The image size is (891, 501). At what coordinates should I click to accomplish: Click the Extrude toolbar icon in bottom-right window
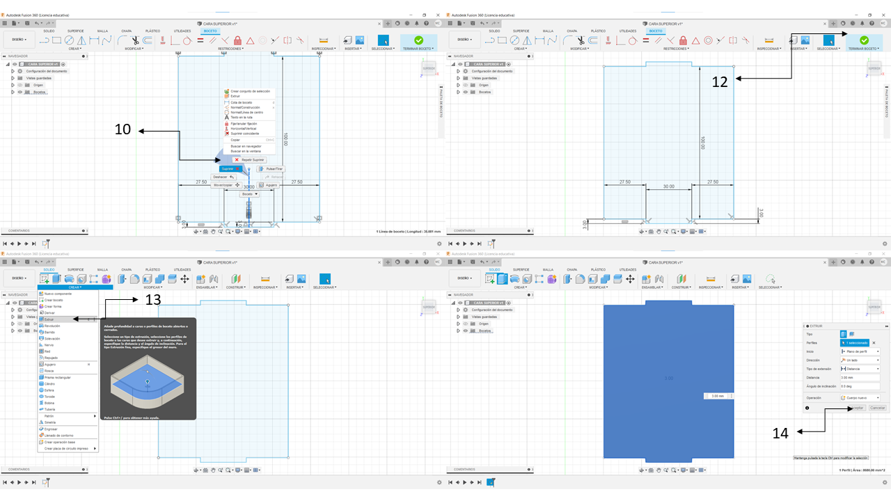502,279
